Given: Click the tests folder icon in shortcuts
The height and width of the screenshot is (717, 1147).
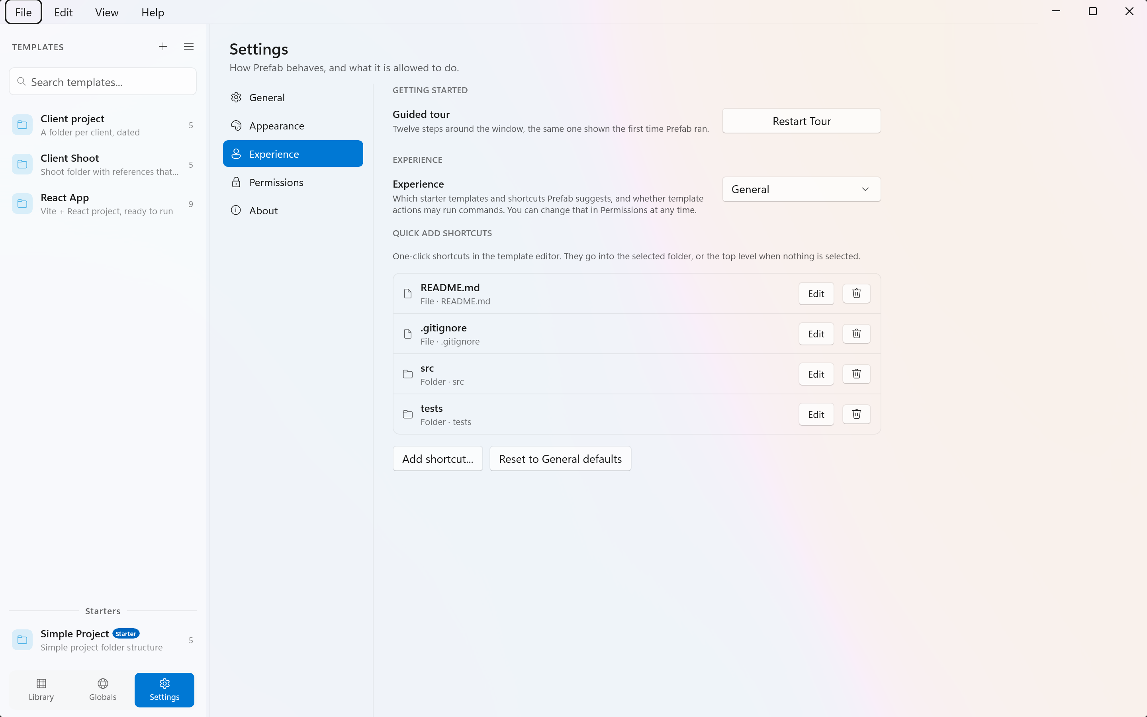Looking at the screenshot, I should [407, 414].
